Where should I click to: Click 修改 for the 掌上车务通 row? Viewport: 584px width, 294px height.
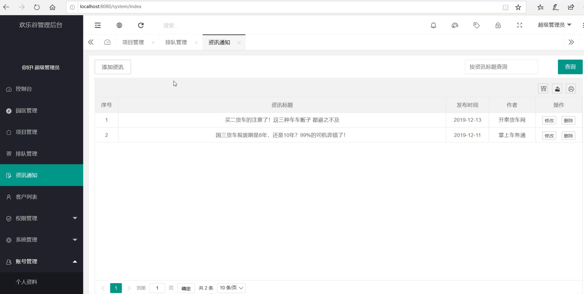549,136
